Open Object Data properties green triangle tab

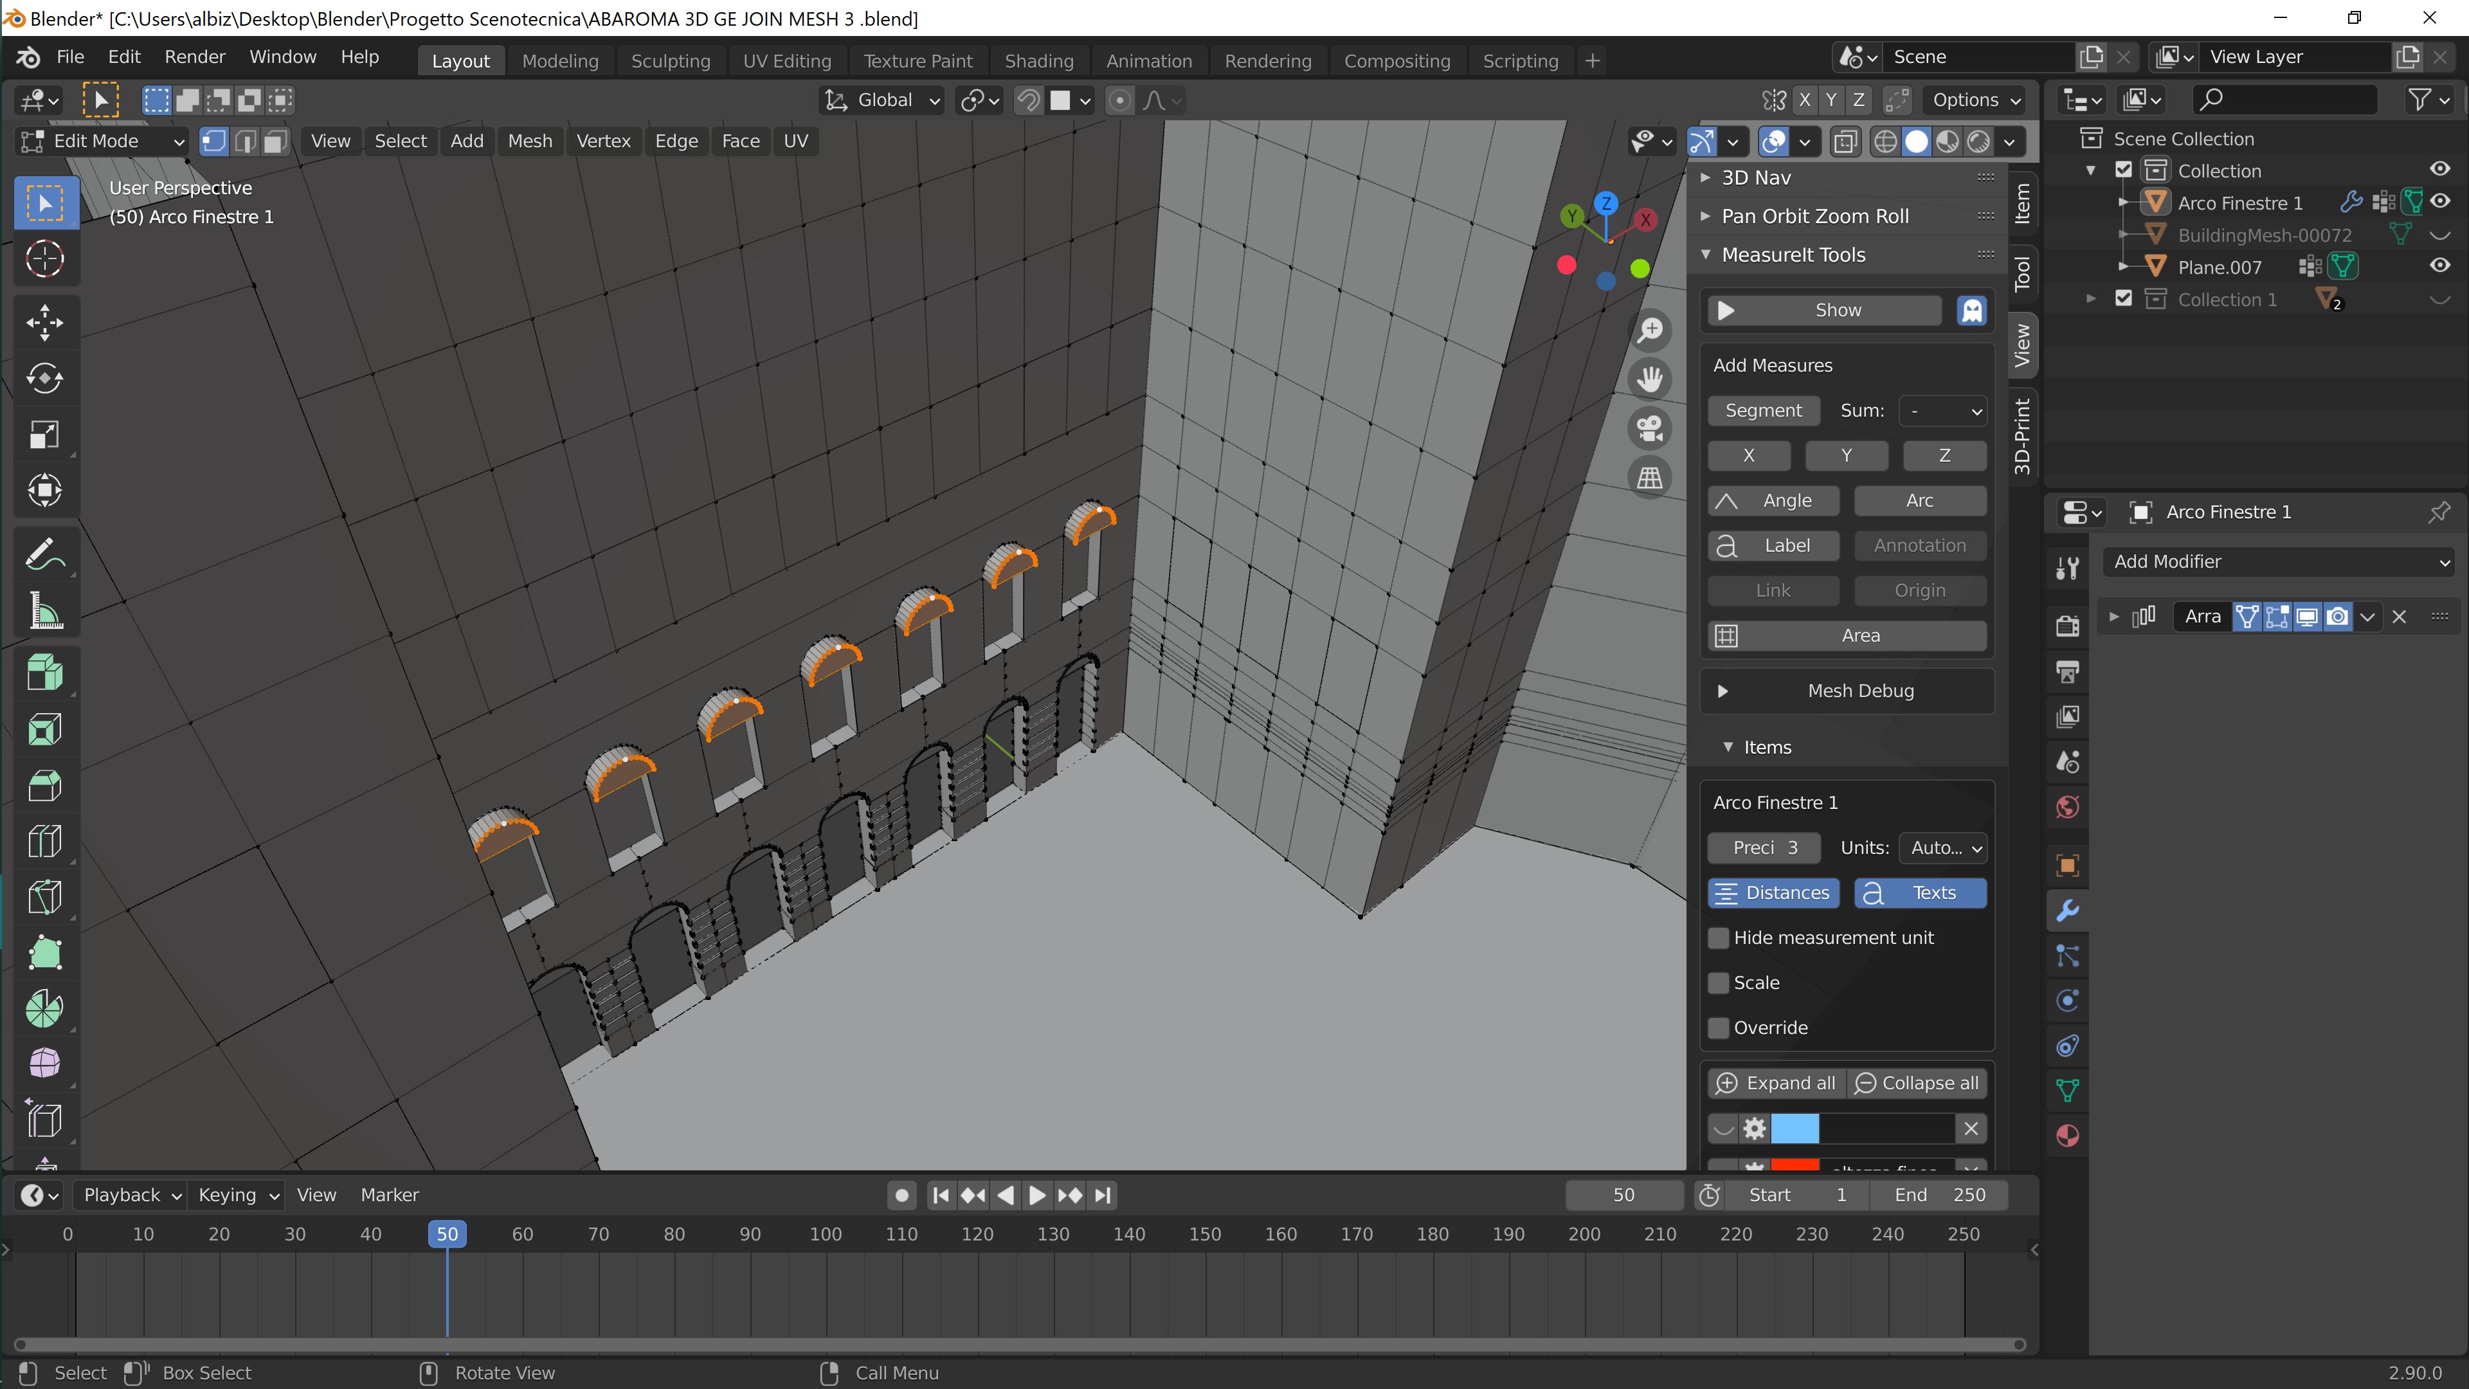point(2067,1091)
